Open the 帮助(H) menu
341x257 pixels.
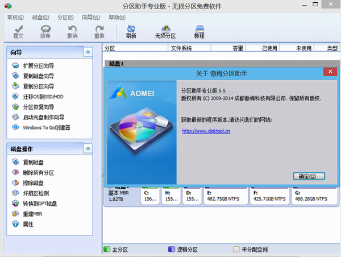click(x=117, y=18)
